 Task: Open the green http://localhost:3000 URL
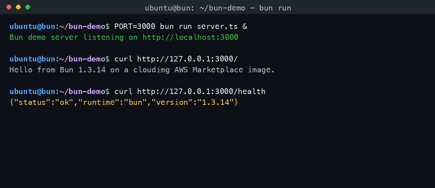click(190, 37)
